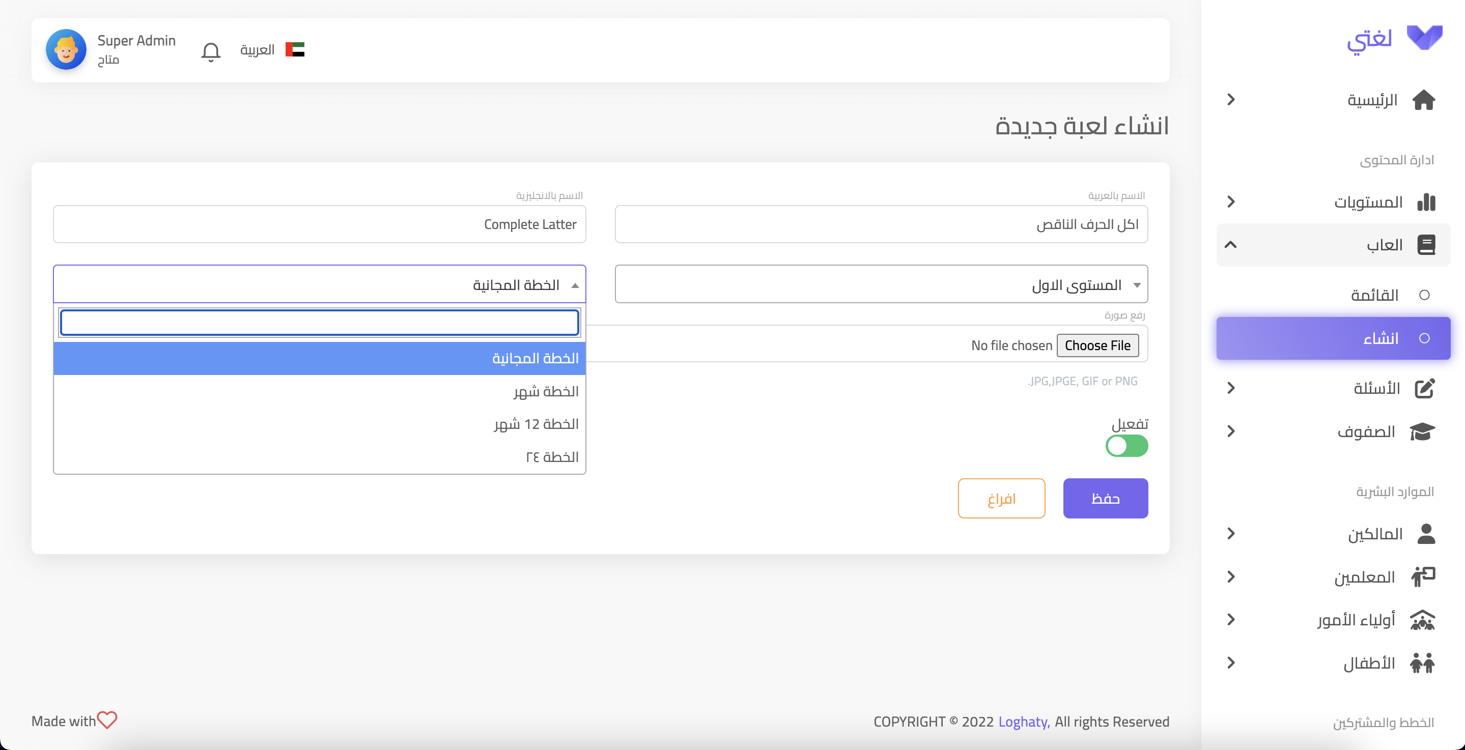Click the levels bar chart icon
This screenshot has height=750, width=1465.
(1426, 202)
